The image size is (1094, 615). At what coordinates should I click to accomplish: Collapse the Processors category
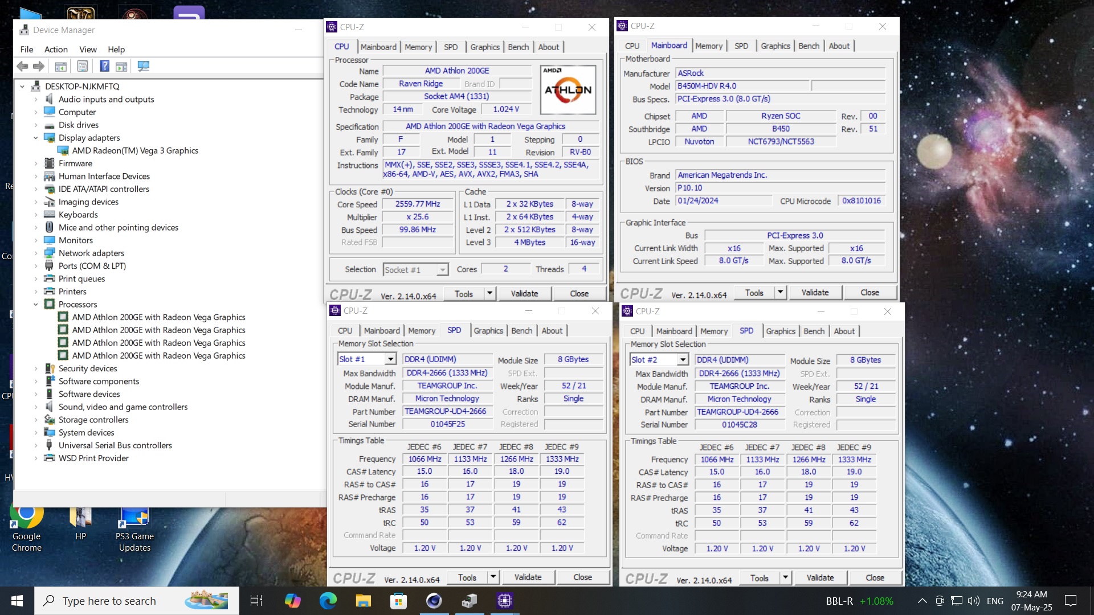click(x=35, y=305)
